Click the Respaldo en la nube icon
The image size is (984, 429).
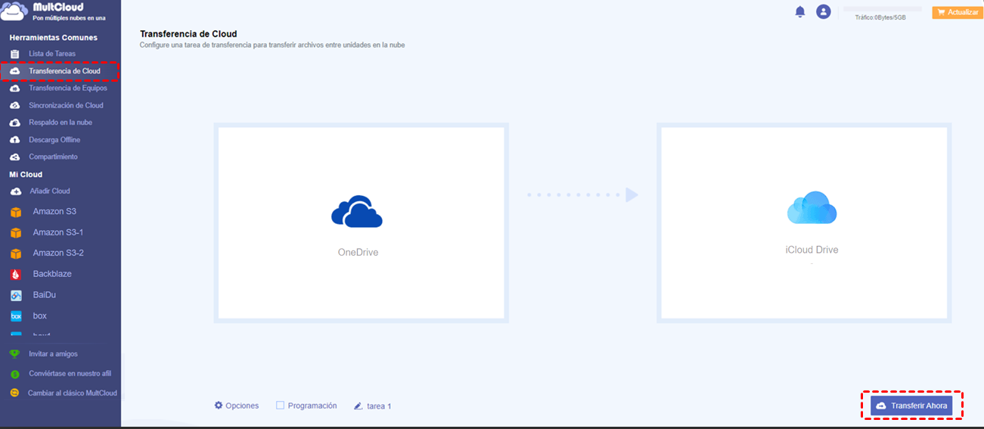point(14,123)
